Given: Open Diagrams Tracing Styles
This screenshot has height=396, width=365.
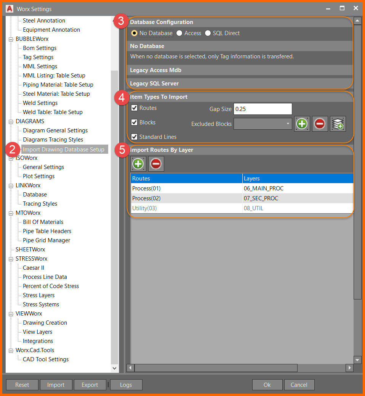Looking at the screenshot, I should [53, 139].
